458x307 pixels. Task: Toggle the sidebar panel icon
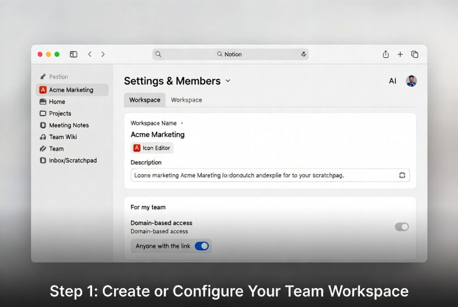73,54
